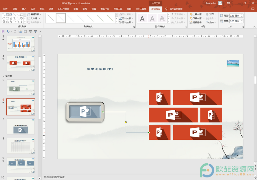Increase height with the up spinner

(242, 15)
